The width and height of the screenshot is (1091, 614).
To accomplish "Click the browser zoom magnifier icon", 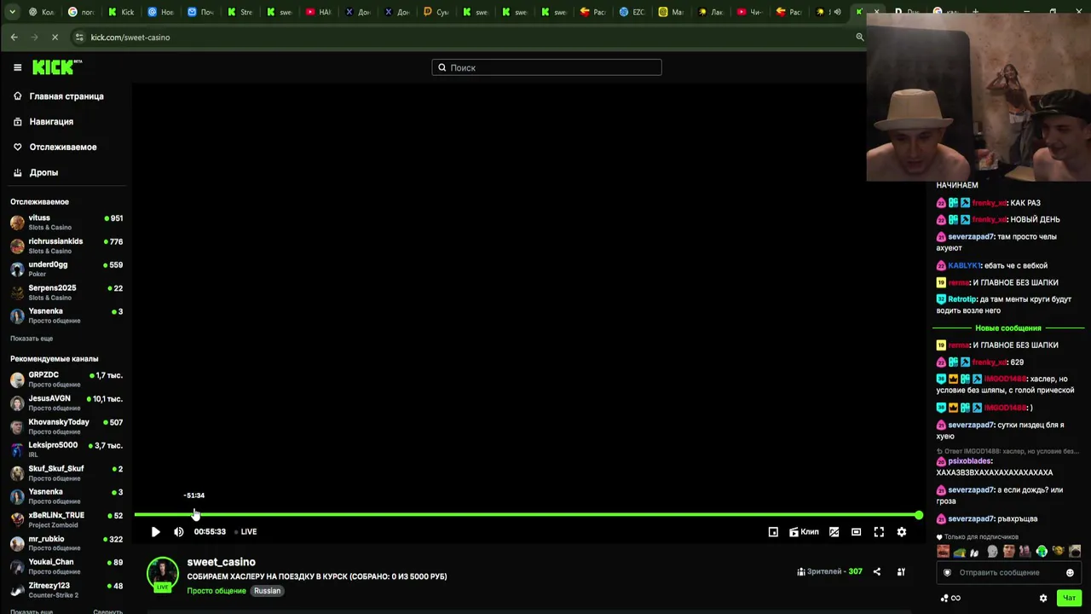I will (x=859, y=38).
